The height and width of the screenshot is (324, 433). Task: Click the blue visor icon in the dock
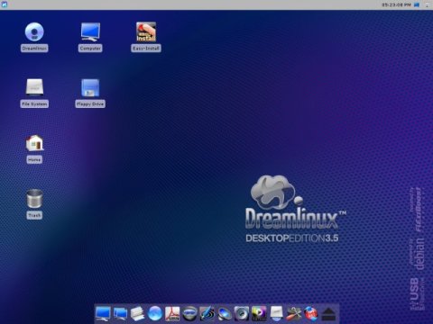[x=189, y=314]
